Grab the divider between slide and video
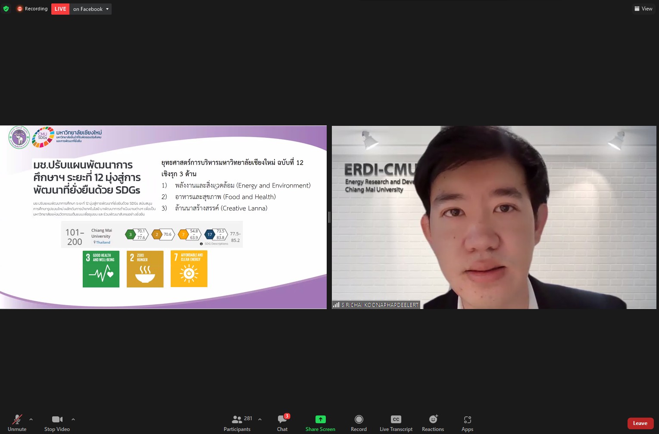The height and width of the screenshot is (434, 659). pos(329,217)
